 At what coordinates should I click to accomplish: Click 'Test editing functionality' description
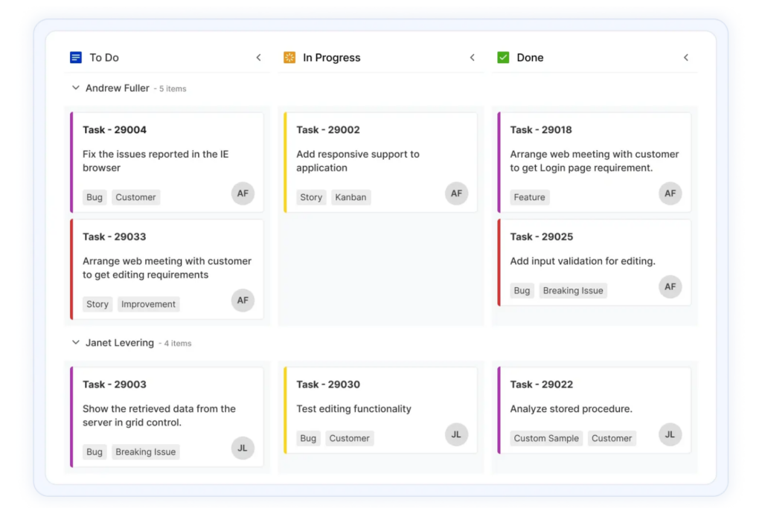point(353,408)
